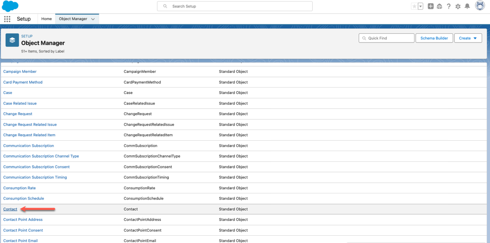Screen dimensions: 490x243
Task: Click the Object Manager layers icon
Action: pos(12,40)
